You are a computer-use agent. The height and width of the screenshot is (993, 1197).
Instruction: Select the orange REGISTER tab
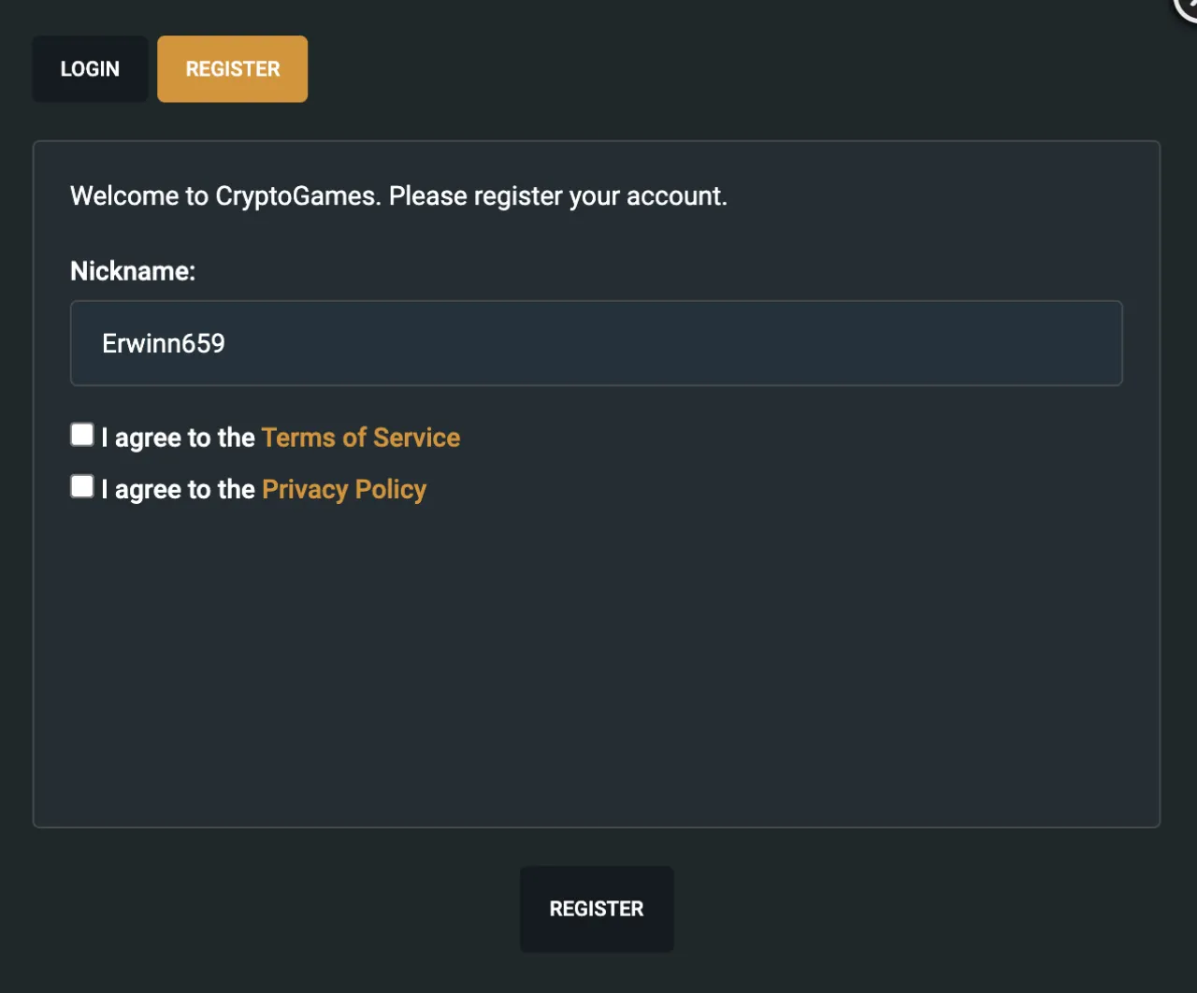coord(233,69)
